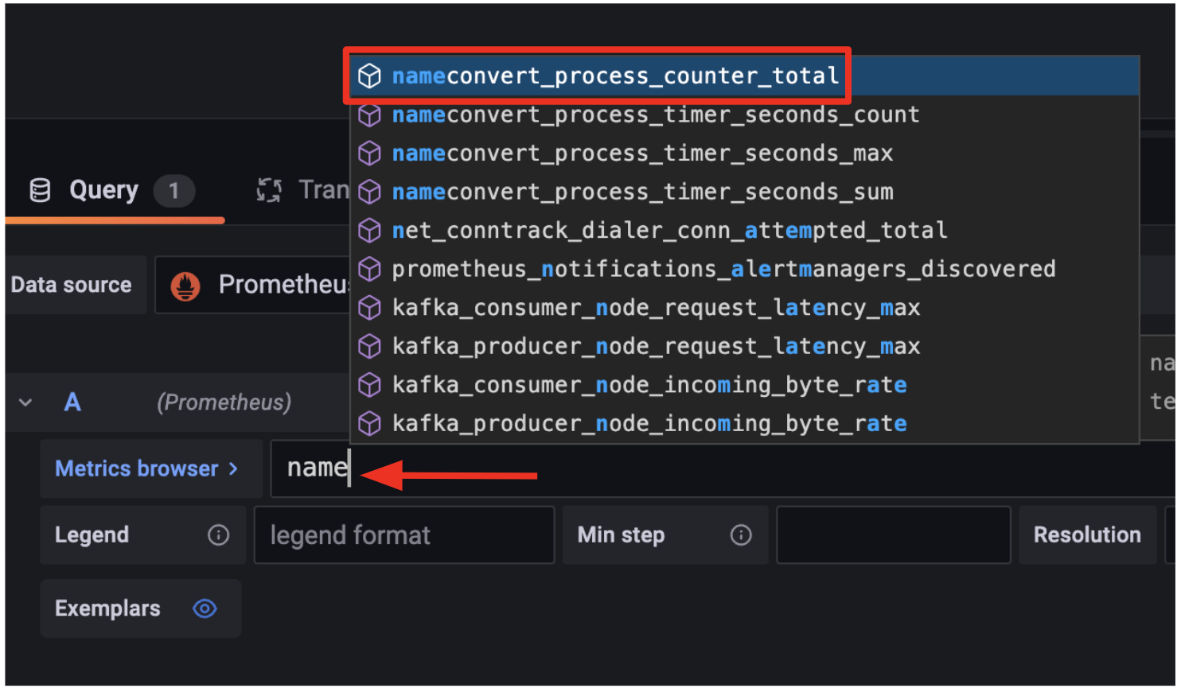Image resolution: width=1181 pixels, height=692 pixels.
Task: Click cube icon beside nameconvert_process_counter_total
Action: (x=369, y=76)
